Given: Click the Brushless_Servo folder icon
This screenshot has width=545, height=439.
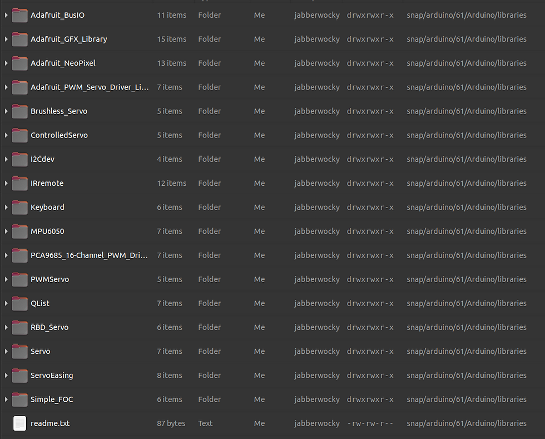Looking at the screenshot, I should (x=19, y=111).
